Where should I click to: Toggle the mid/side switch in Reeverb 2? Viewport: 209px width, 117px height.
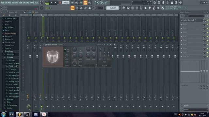65,50
